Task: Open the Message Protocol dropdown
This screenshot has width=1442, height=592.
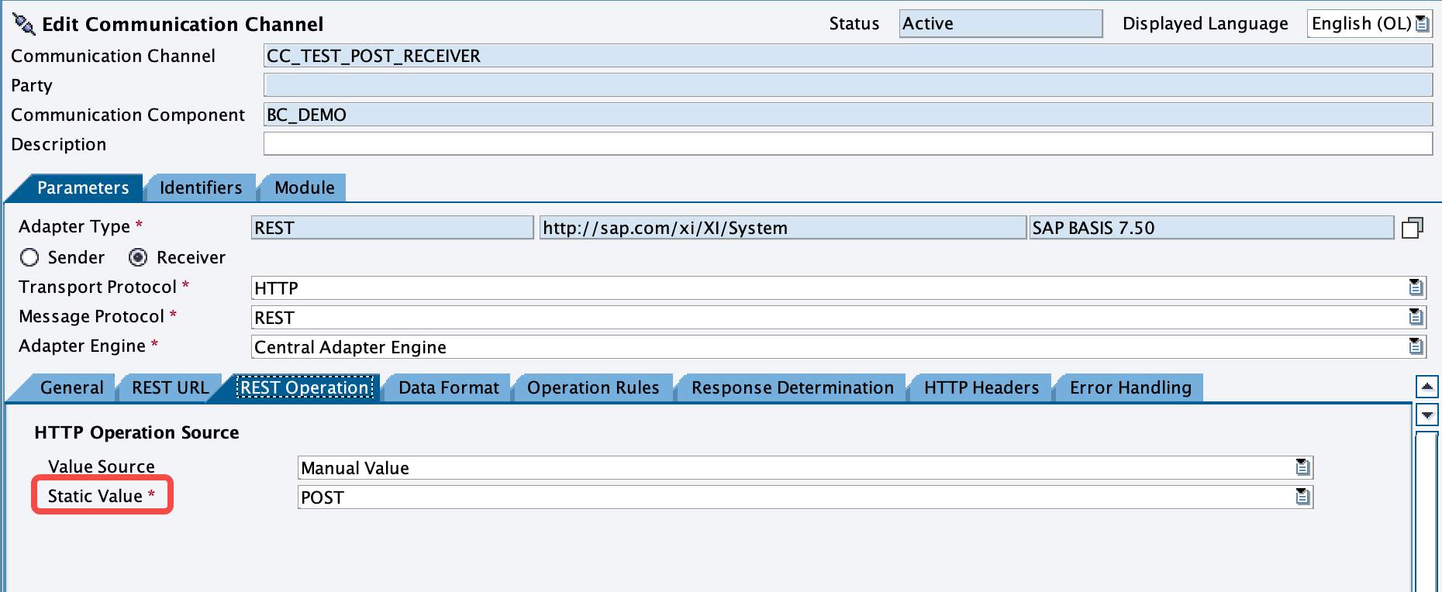Action: click(1416, 317)
